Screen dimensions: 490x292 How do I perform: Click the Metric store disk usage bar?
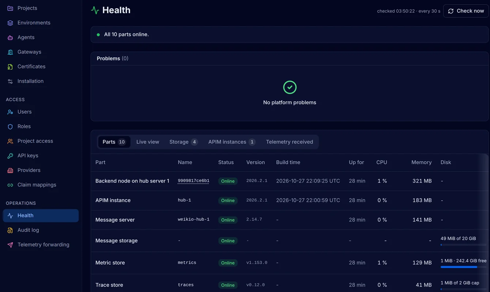[464, 267]
